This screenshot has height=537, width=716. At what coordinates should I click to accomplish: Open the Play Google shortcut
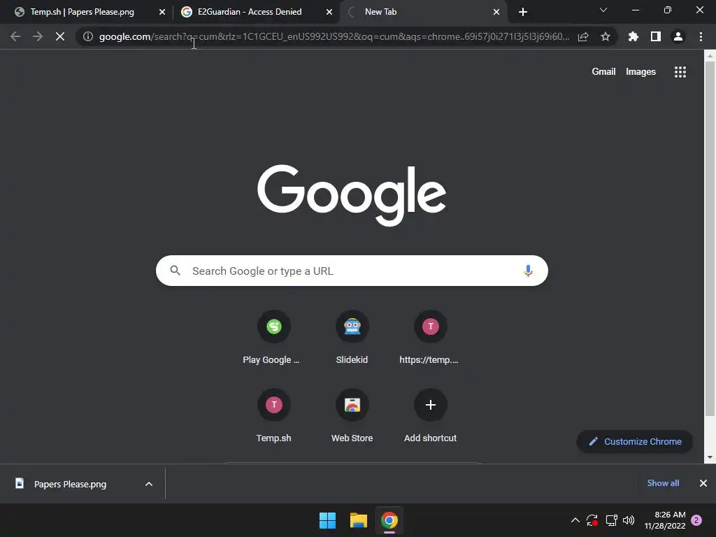(x=273, y=338)
